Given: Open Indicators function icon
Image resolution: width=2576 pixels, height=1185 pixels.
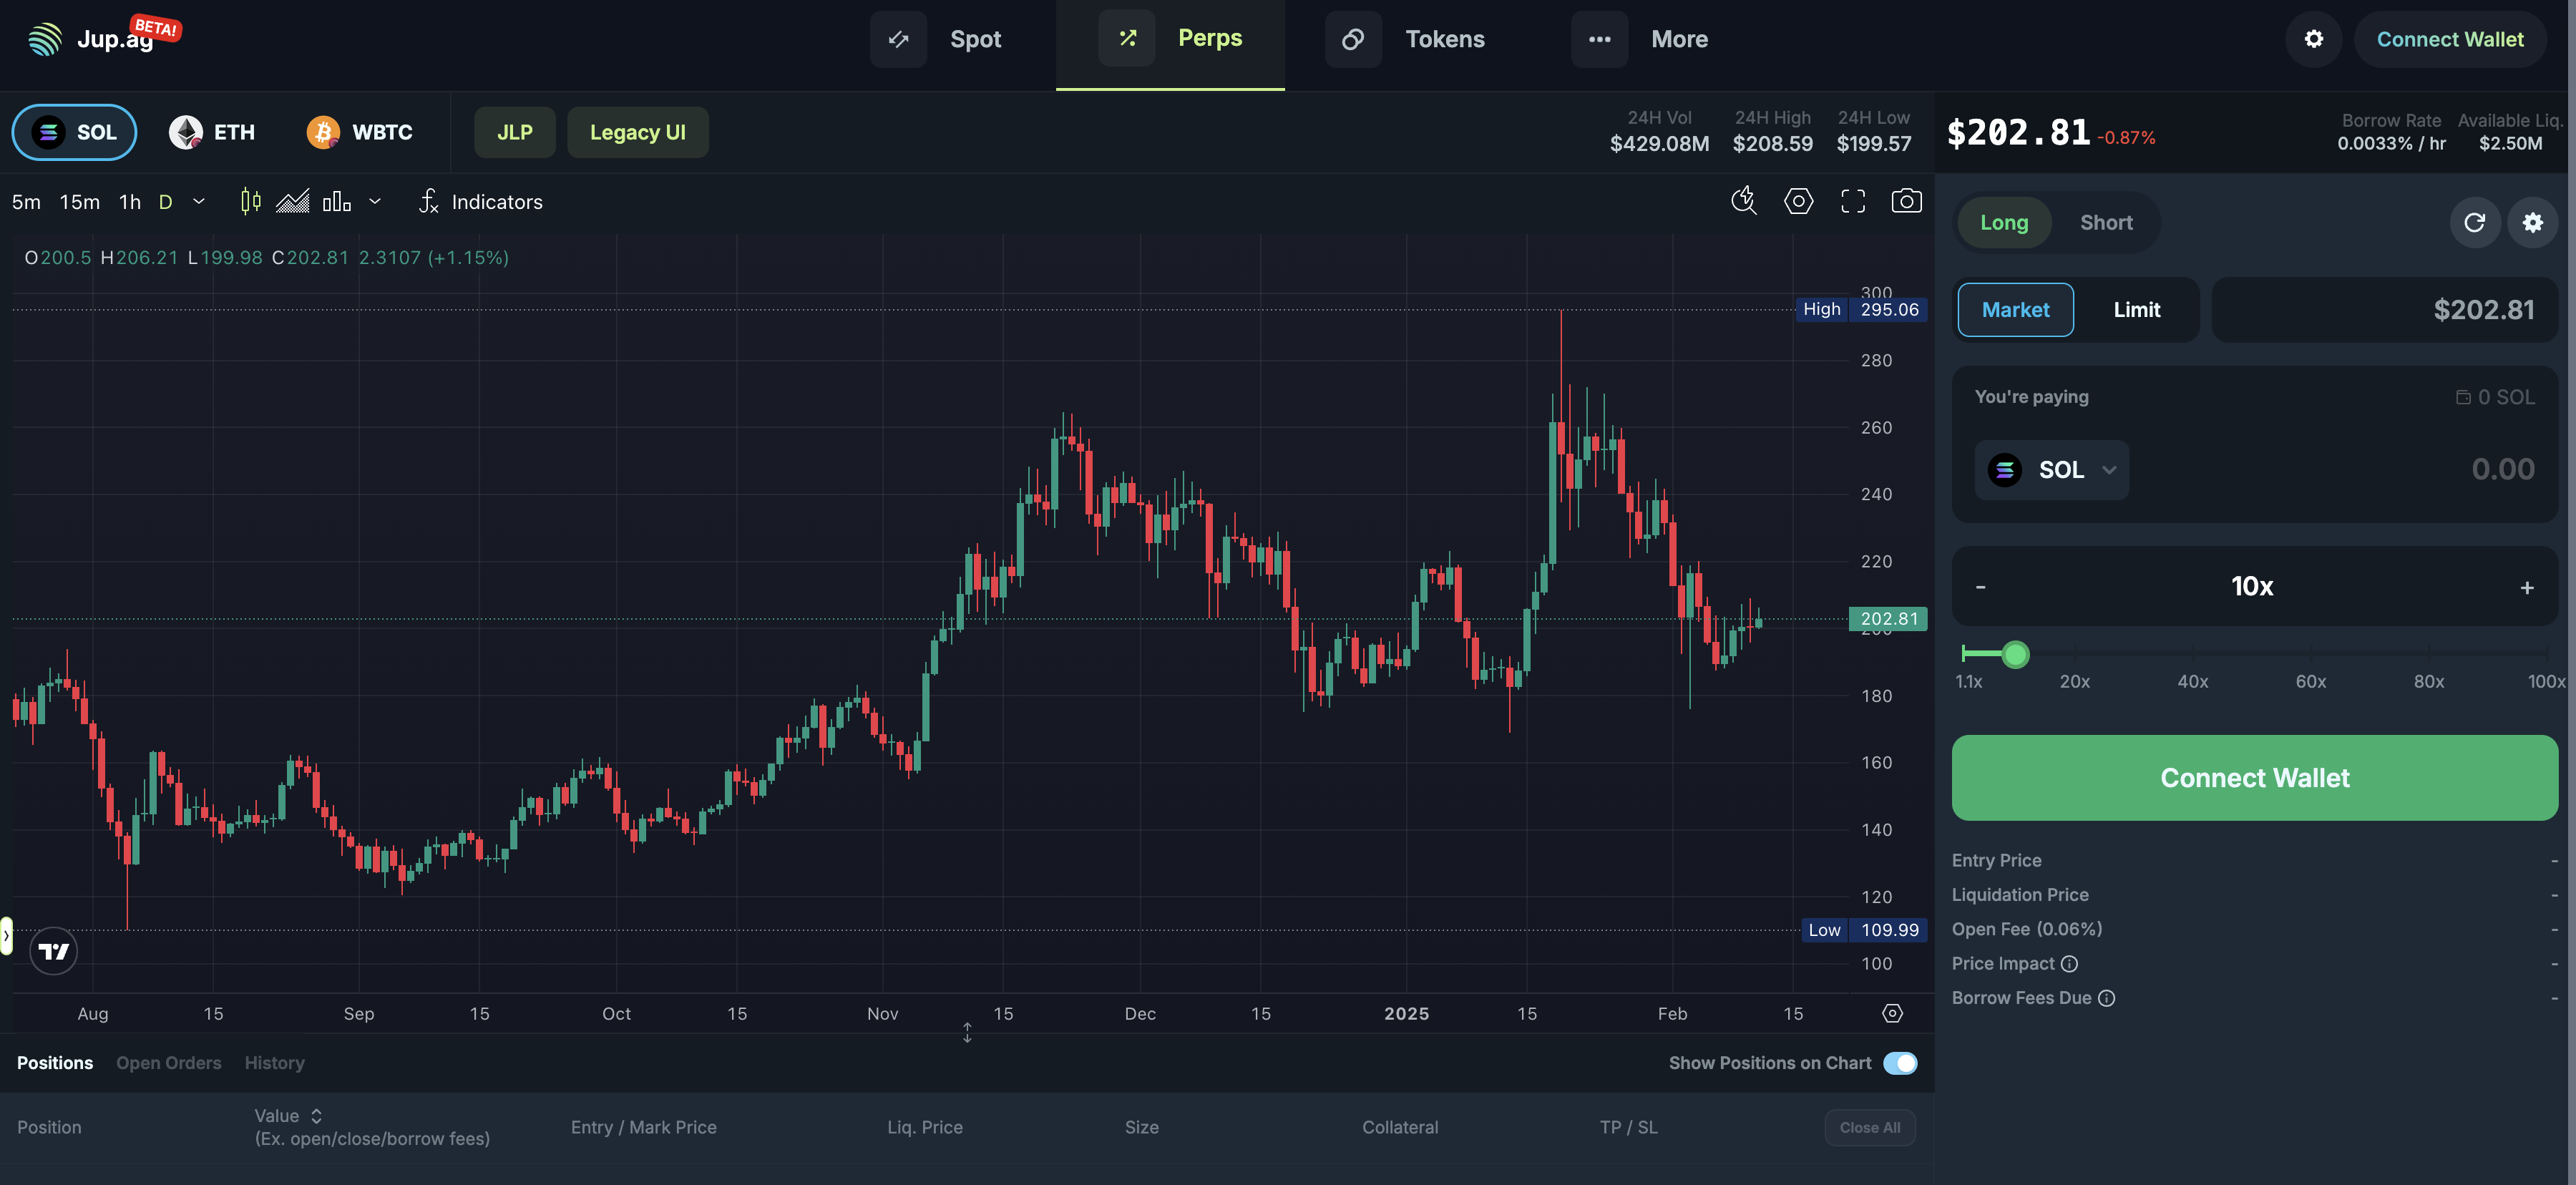Looking at the screenshot, I should coord(429,202).
